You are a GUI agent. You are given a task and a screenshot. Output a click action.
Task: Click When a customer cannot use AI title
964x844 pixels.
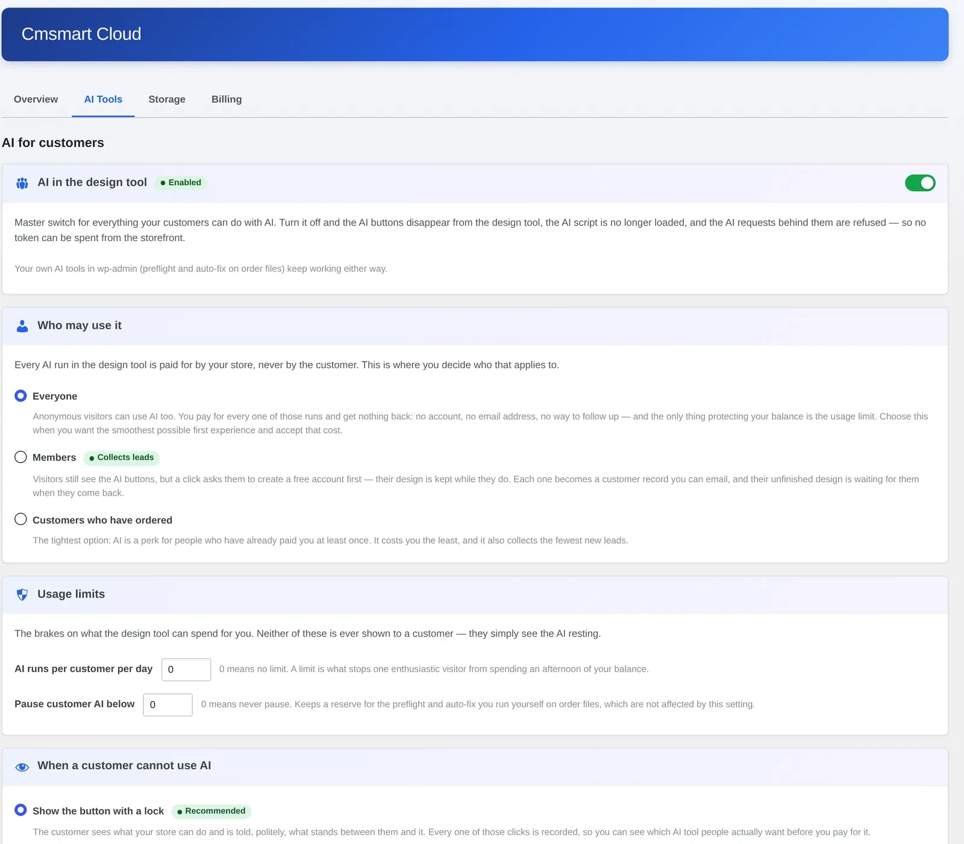[124, 766]
